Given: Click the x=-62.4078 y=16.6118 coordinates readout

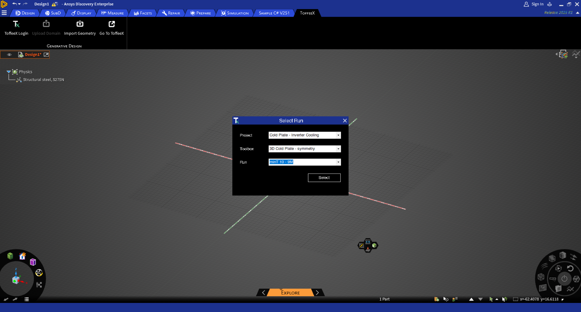Looking at the screenshot, I should (539, 299).
